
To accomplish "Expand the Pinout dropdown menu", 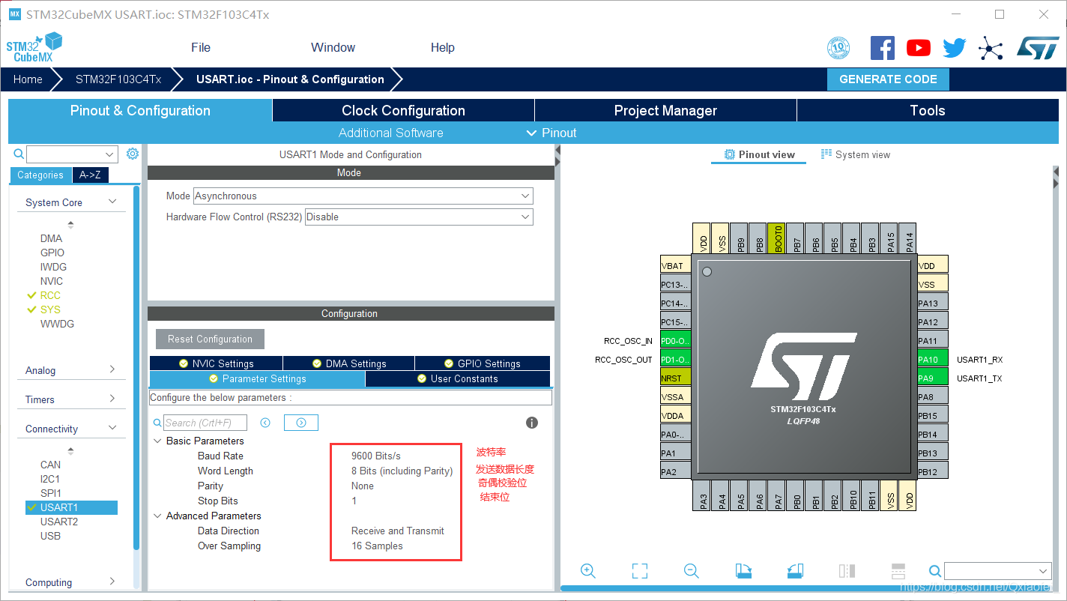I will [x=551, y=133].
